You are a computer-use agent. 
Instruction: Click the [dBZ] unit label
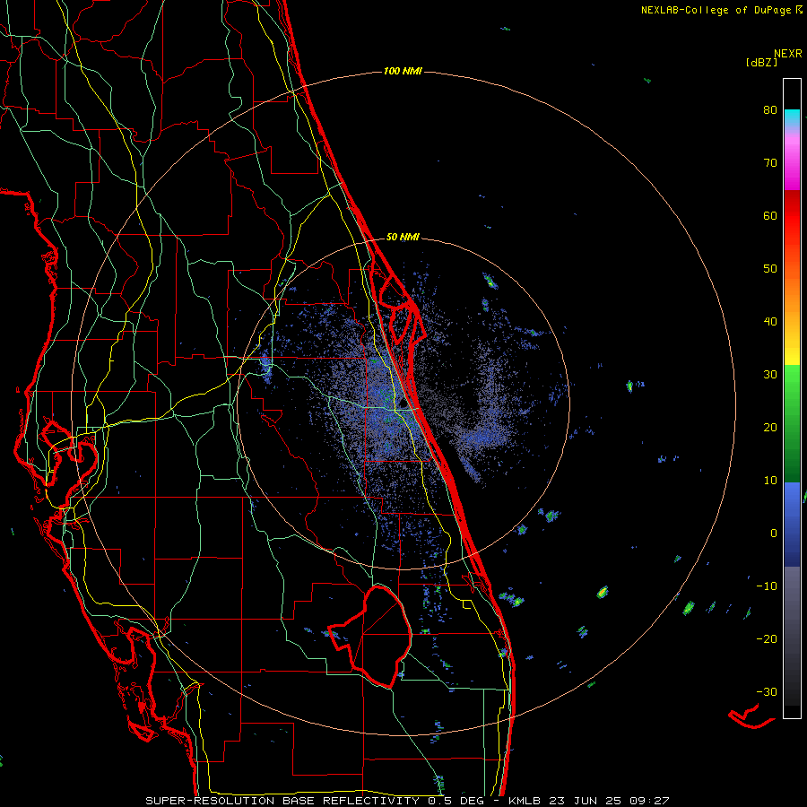[x=761, y=63]
